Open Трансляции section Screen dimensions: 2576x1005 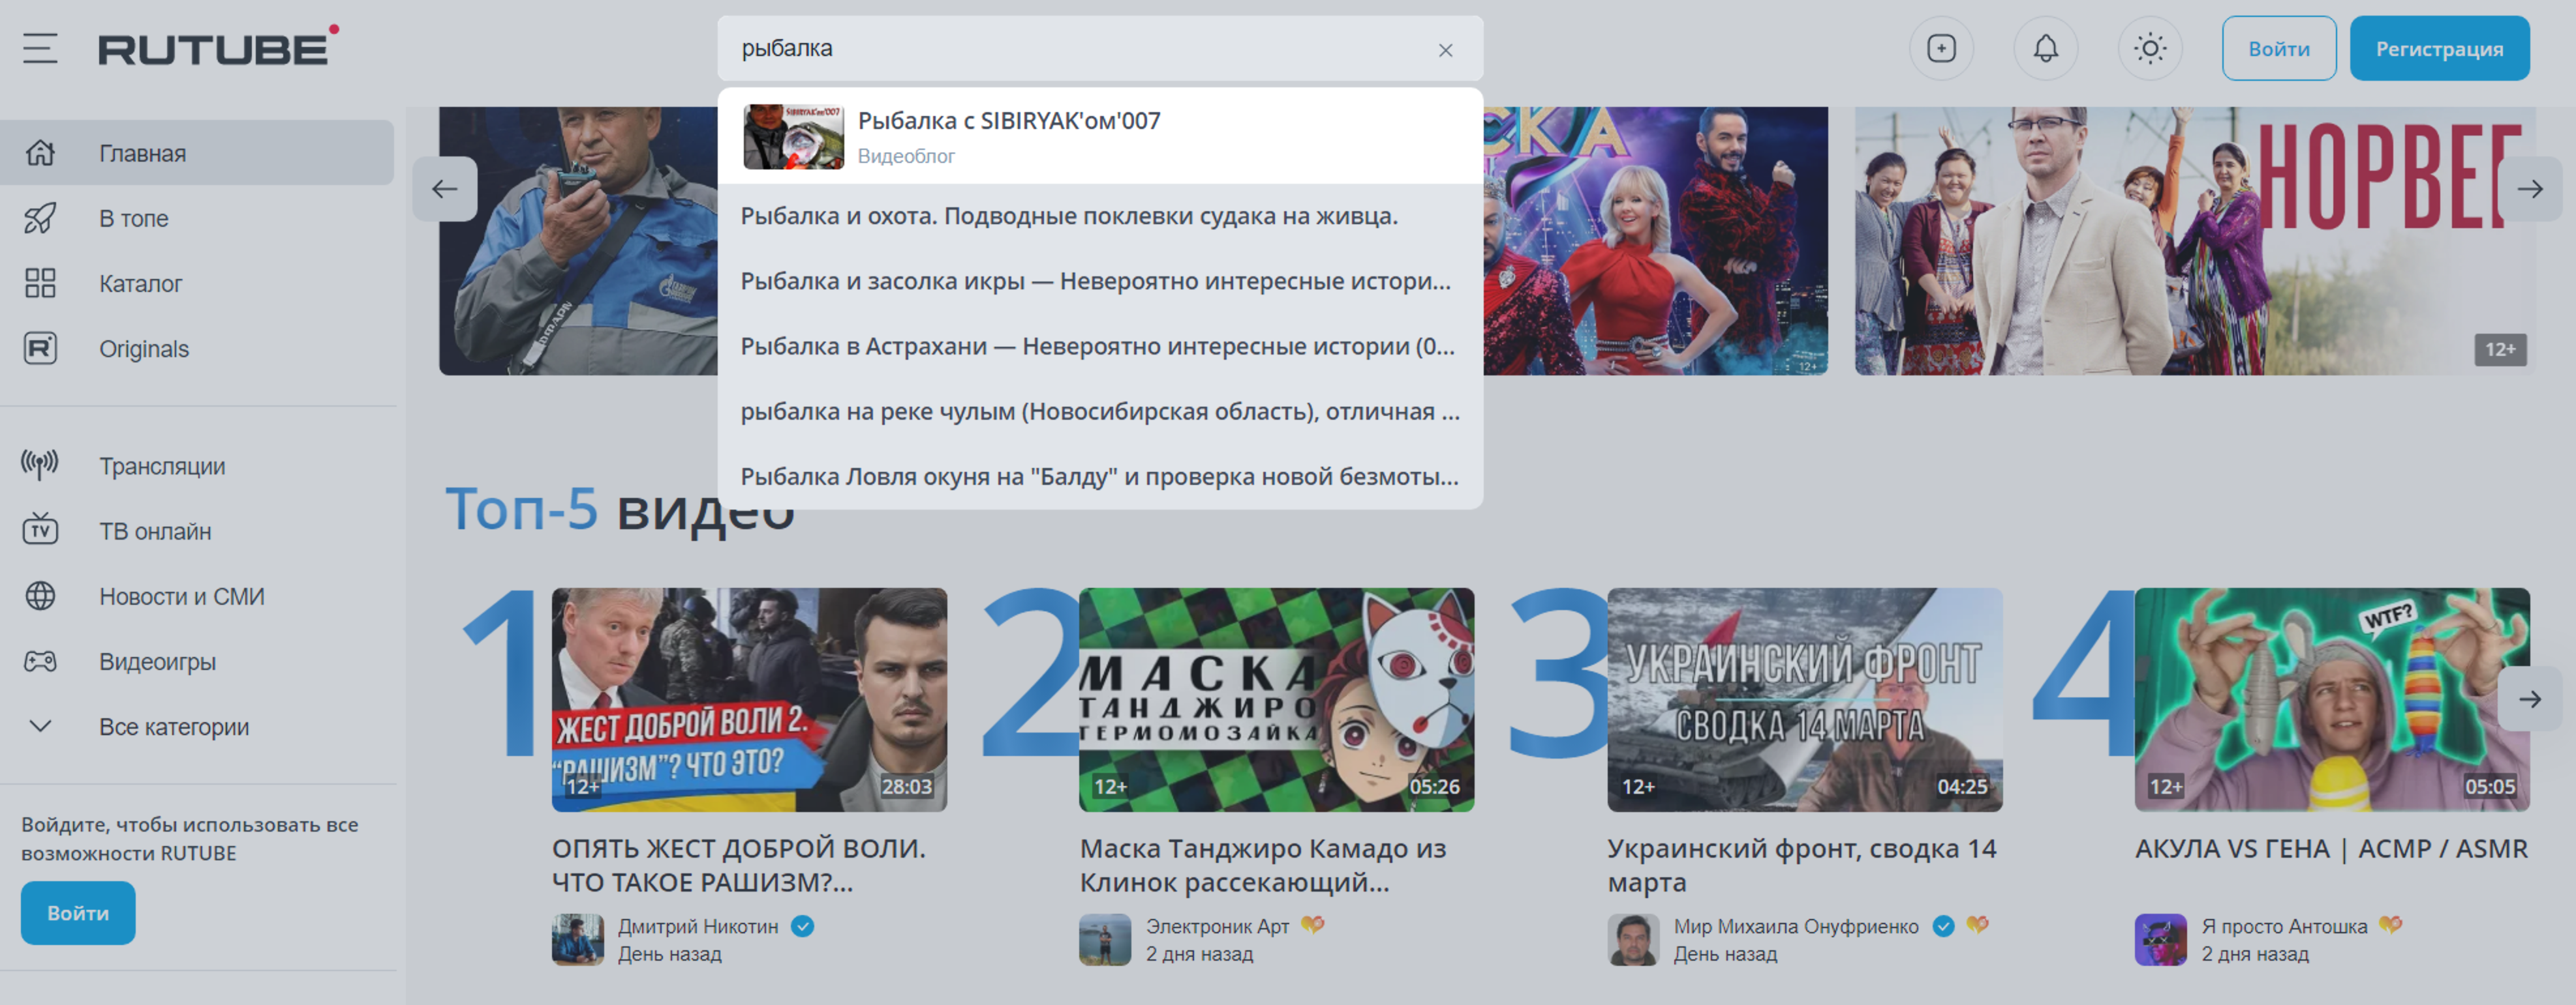pyautogui.click(x=197, y=465)
